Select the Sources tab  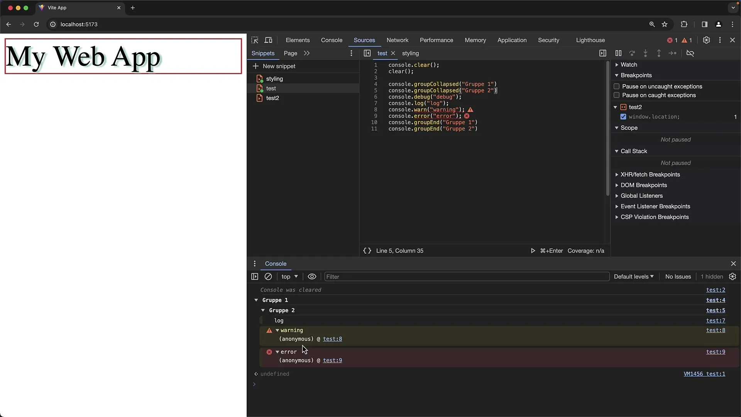[364, 40]
